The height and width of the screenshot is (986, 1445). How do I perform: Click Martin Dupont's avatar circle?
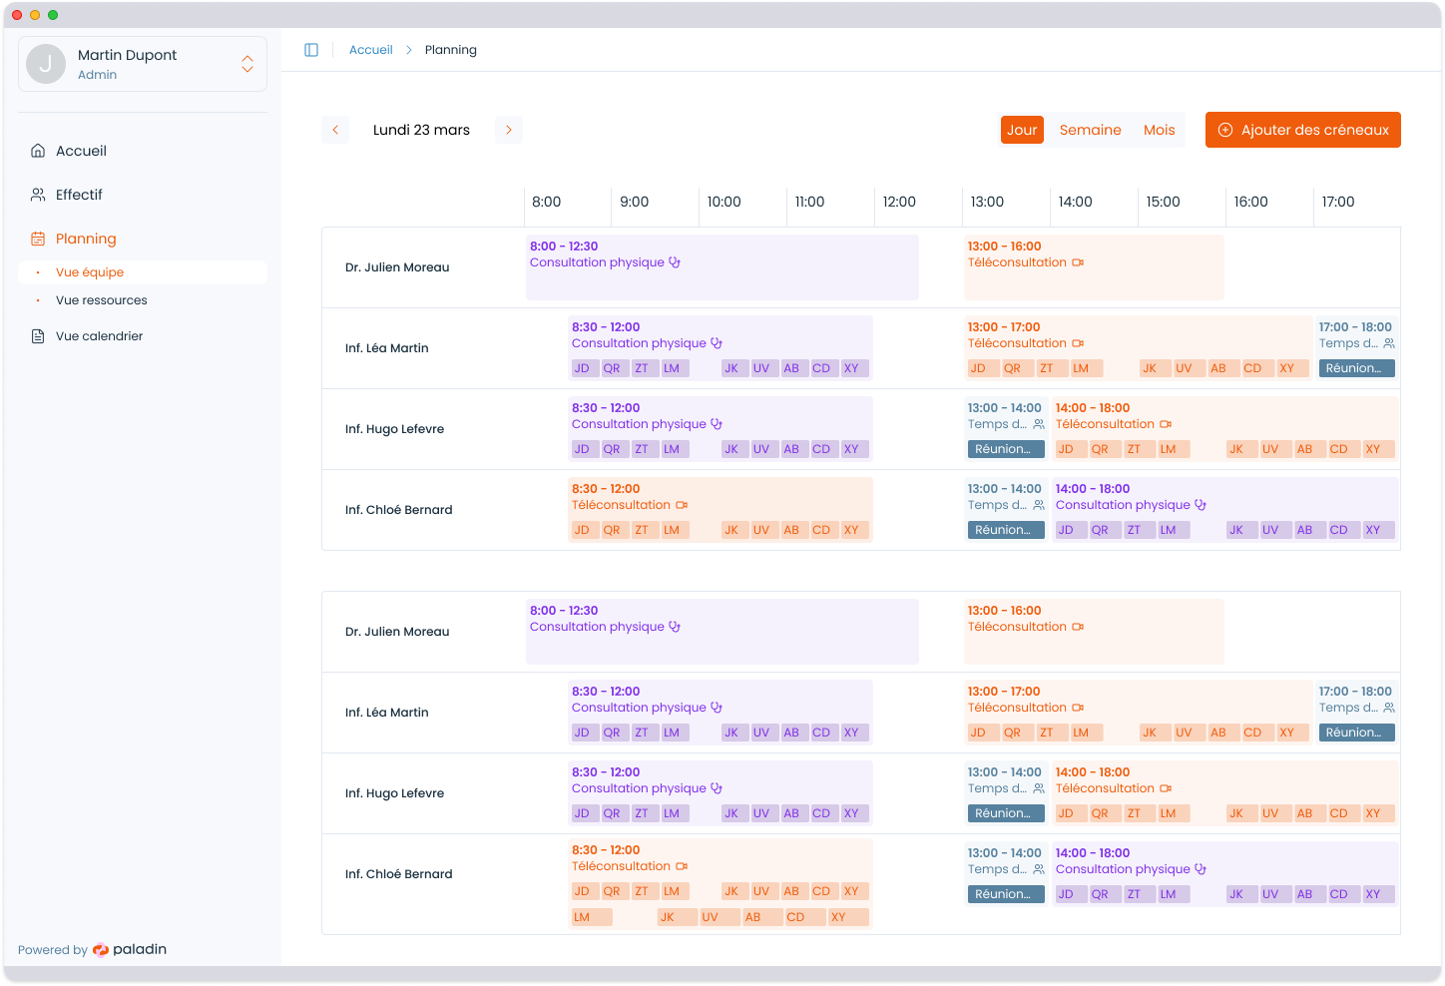[x=46, y=64]
